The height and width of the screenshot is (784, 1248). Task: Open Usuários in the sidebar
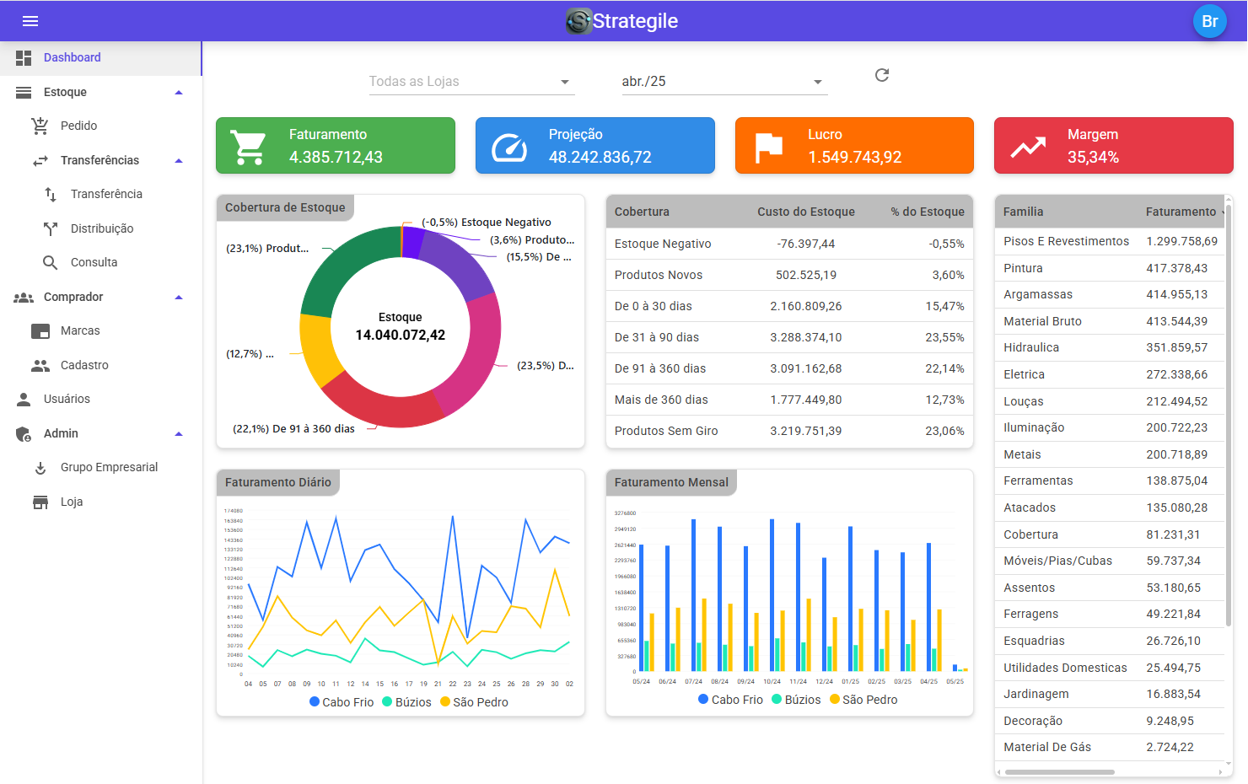coord(67,399)
